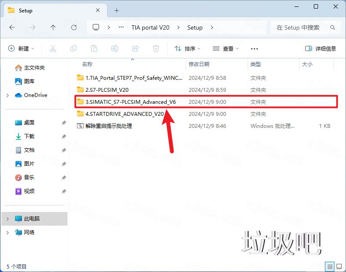Navigate to TIA portal V20 in the breadcrumb
Screen dimensions: 346x272
tap(150, 27)
